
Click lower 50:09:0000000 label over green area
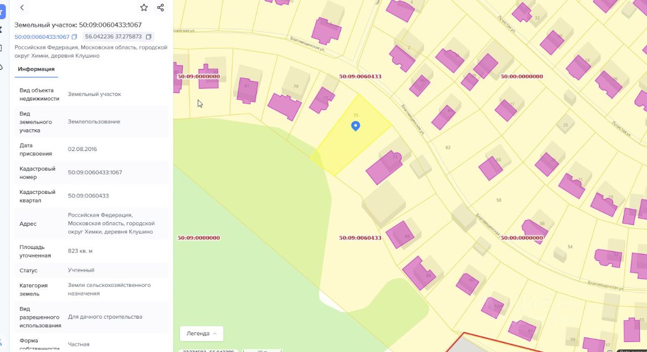199,238
